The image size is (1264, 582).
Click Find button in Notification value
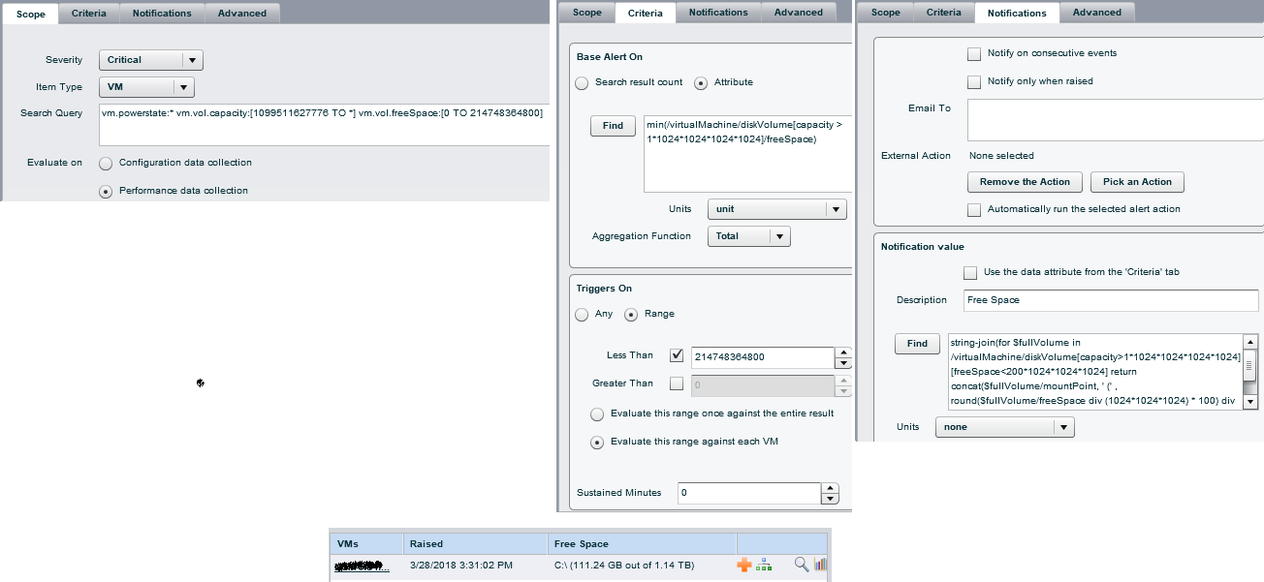(917, 344)
